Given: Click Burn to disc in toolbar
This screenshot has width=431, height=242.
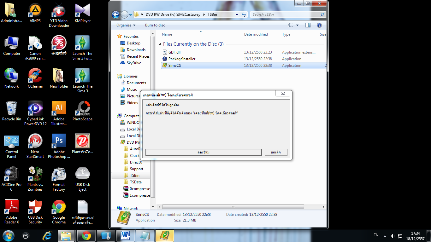Looking at the screenshot, I should (x=155, y=25).
